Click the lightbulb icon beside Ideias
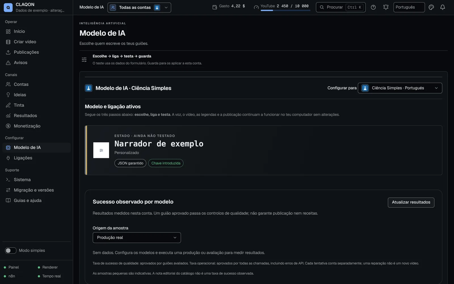This screenshot has width=454, height=284. point(8,95)
